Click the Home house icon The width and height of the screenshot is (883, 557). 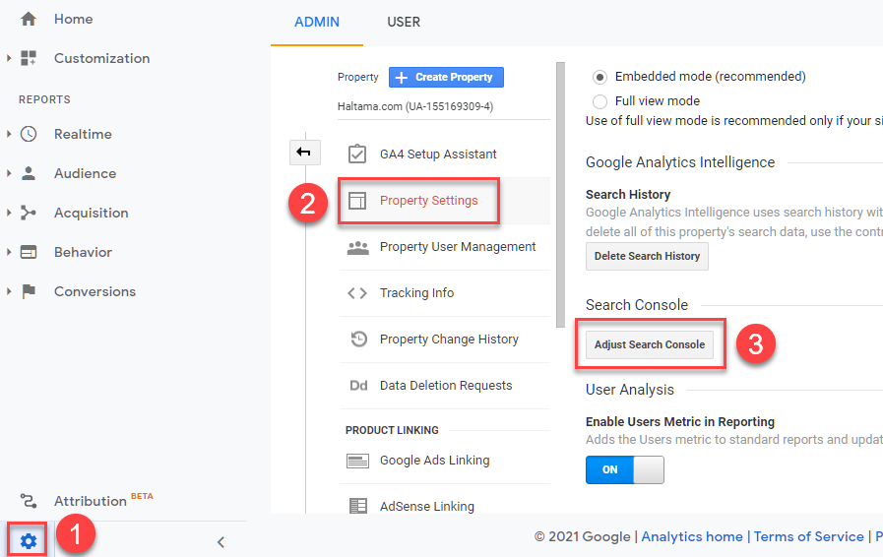pyautogui.click(x=29, y=19)
